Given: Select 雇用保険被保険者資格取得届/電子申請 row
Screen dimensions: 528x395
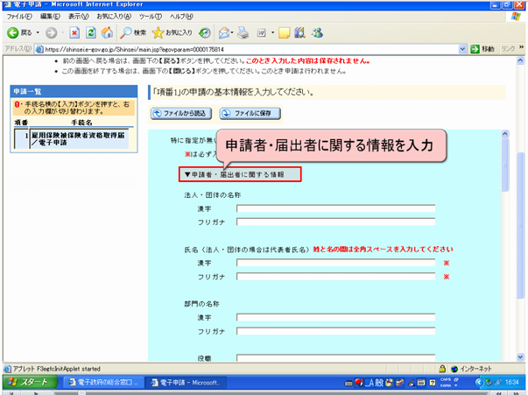Looking at the screenshot, I should point(72,138).
